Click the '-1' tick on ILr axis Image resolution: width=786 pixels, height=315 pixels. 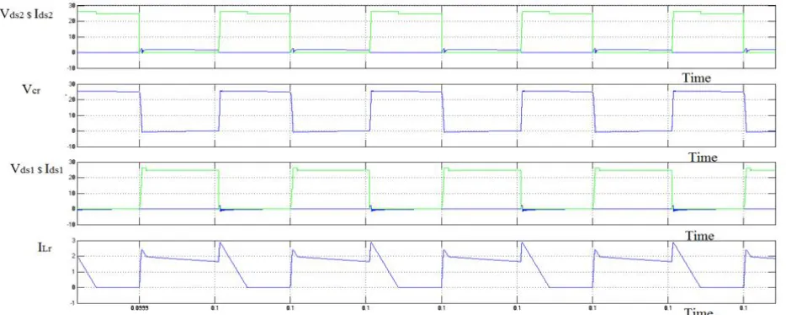coord(72,303)
